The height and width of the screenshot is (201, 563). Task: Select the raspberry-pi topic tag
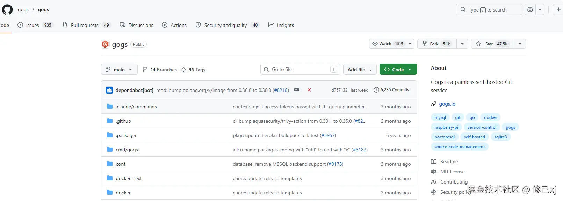tap(446, 127)
